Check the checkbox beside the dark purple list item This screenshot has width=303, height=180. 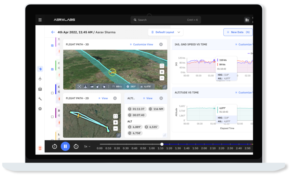[x=52, y=117]
